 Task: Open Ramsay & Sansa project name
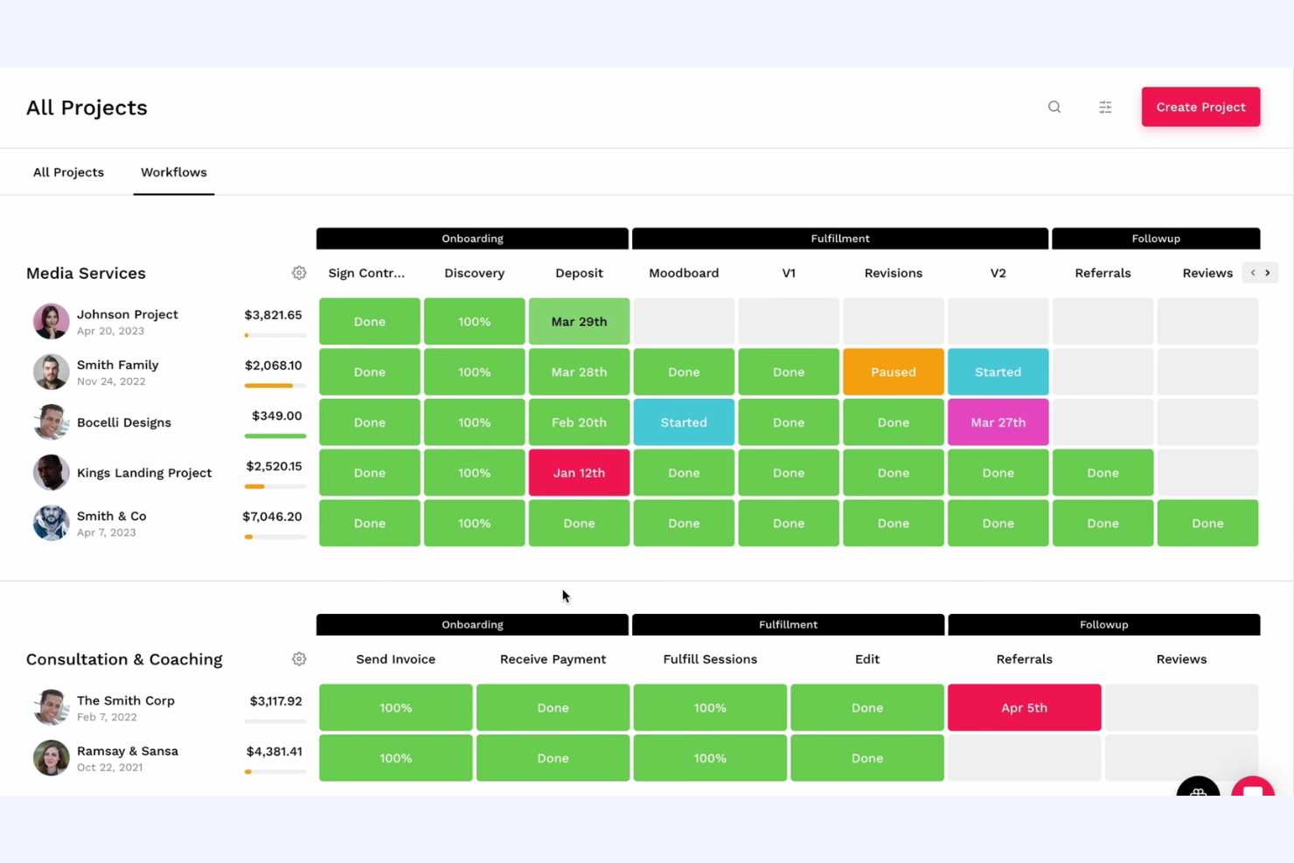click(x=128, y=751)
